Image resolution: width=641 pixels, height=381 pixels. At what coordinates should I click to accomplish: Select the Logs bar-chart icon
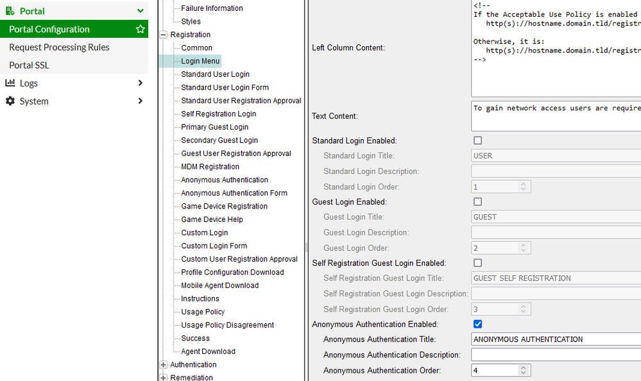10,83
